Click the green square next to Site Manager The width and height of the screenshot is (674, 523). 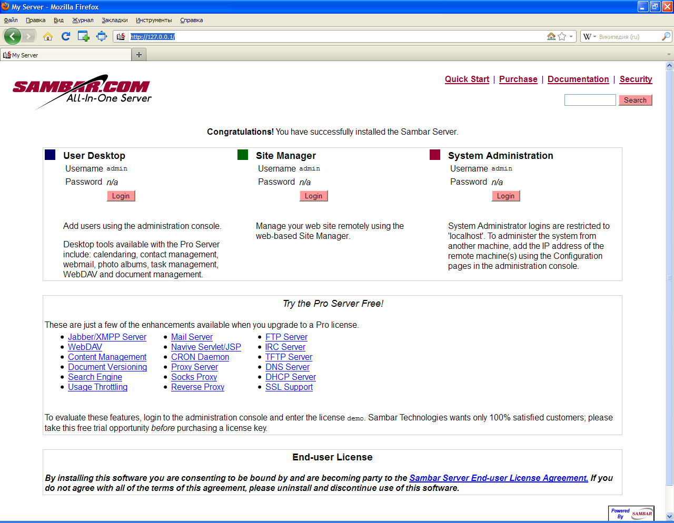click(243, 155)
